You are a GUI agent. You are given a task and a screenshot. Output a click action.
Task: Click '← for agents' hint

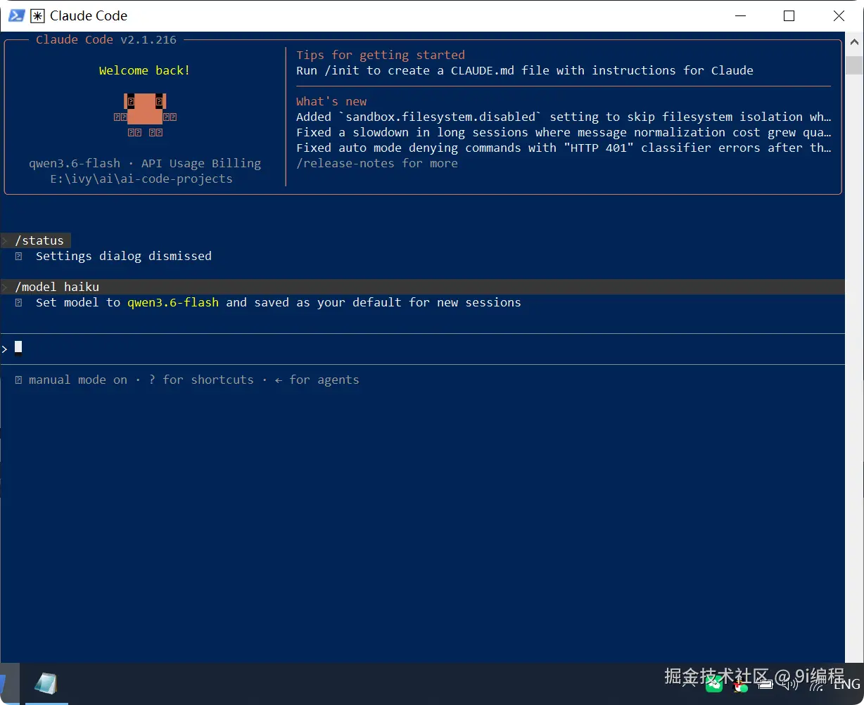tap(317, 380)
